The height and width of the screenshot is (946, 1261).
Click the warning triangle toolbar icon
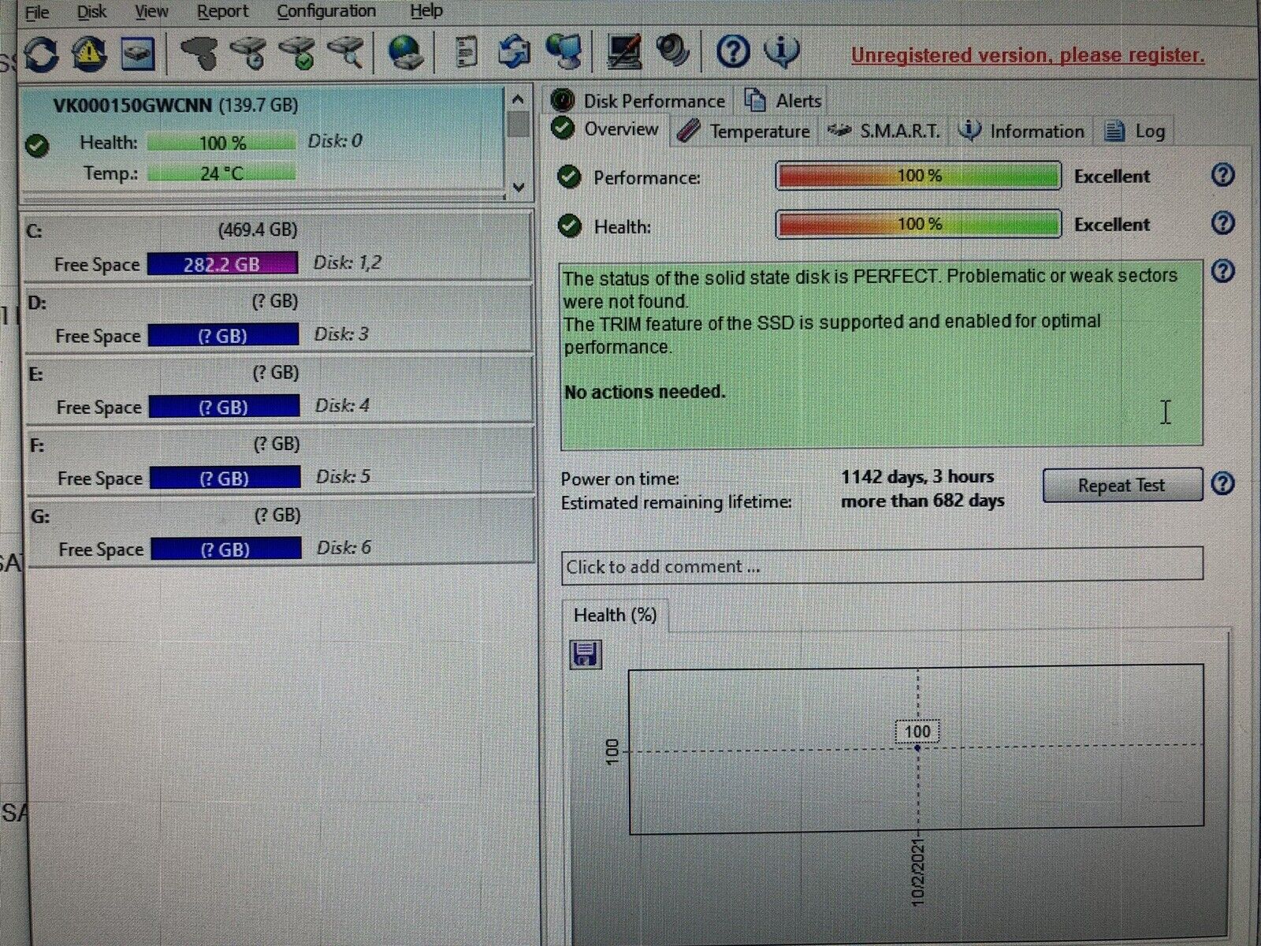89,54
